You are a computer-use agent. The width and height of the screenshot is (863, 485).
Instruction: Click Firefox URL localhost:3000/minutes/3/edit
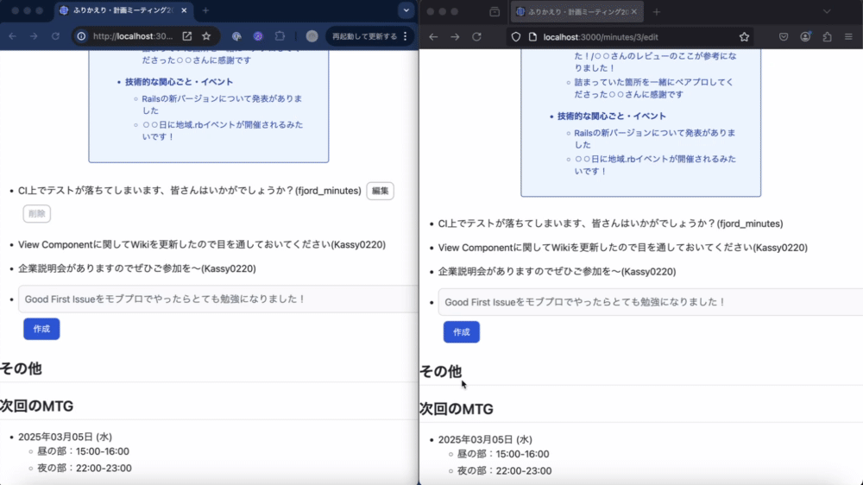[601, 37]
